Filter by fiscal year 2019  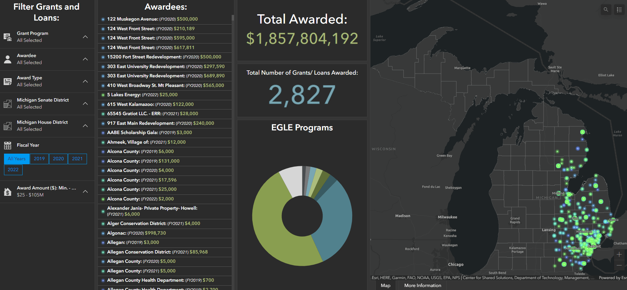pos(39,159)
